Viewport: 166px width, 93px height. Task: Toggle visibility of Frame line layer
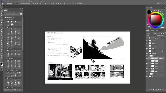point(147,56)
